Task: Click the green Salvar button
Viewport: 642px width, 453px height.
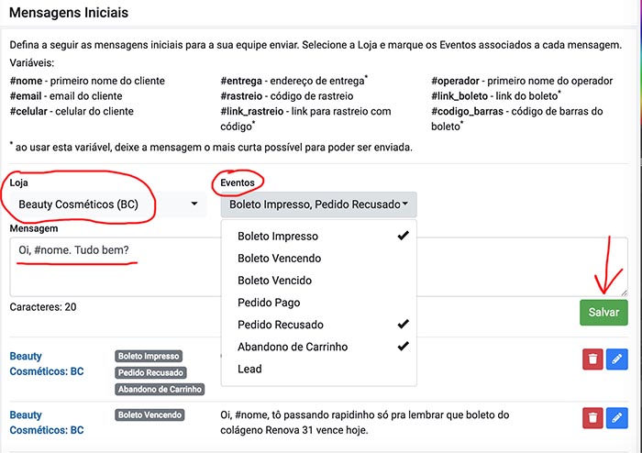Action: click(x=603, y=312)
